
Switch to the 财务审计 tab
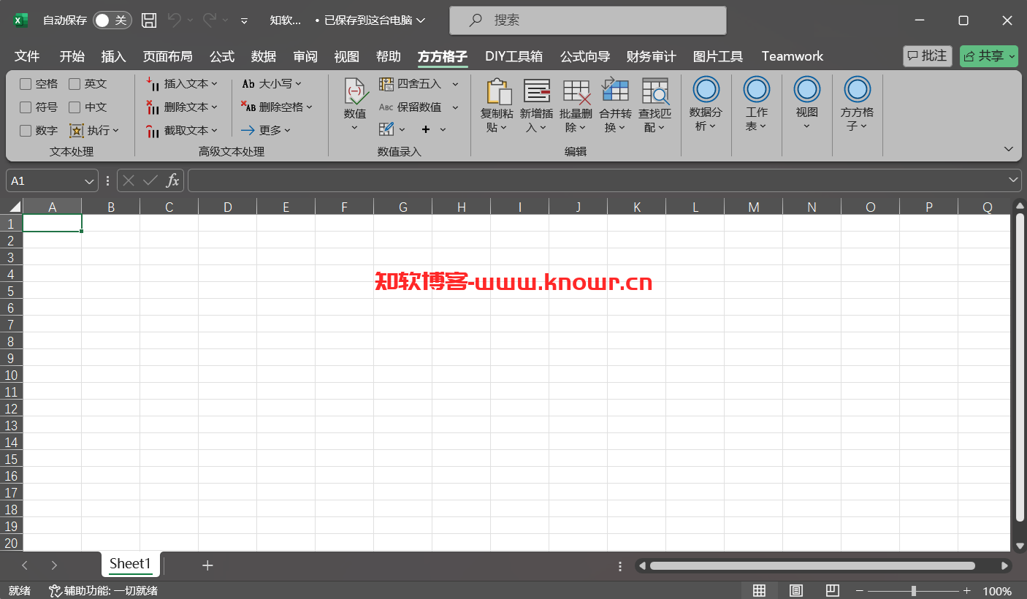click(652, 56)
